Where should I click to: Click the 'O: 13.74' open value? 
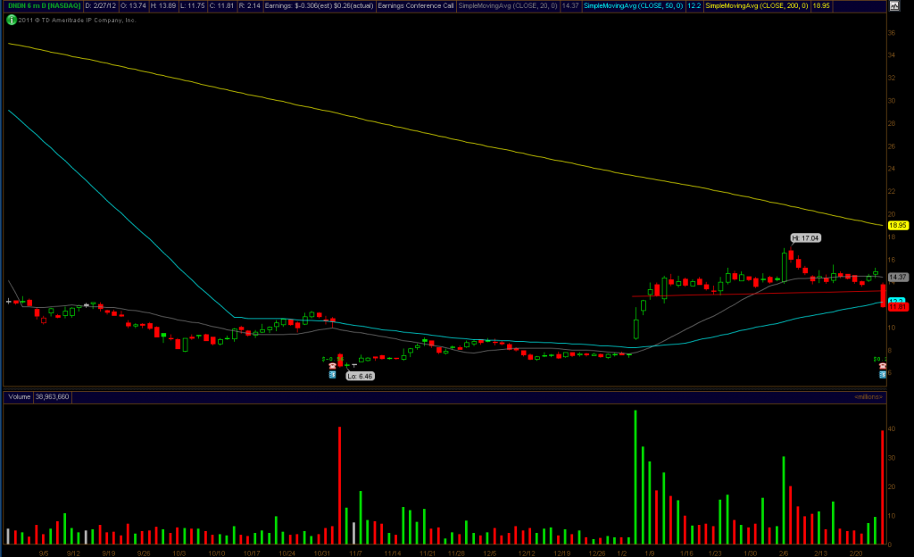[x=134, y=6]
